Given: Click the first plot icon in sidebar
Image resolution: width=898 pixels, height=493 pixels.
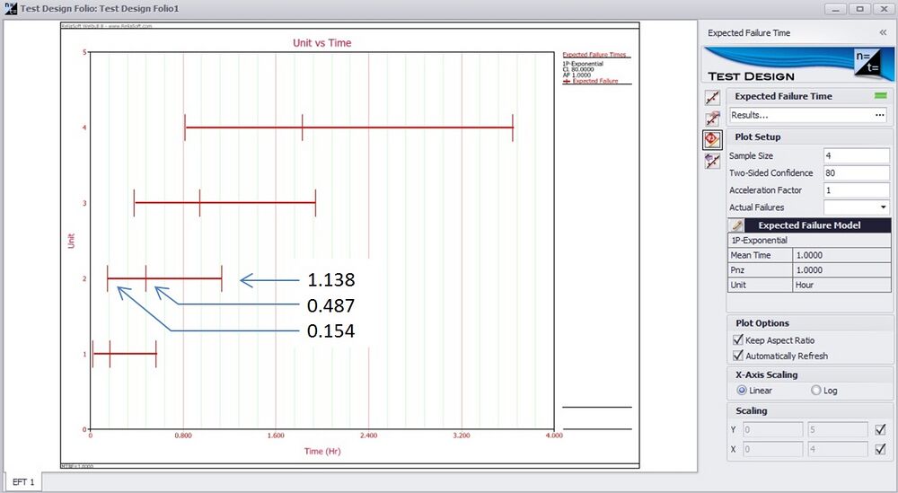Looking at the screenshot, I should pos(713,98).
